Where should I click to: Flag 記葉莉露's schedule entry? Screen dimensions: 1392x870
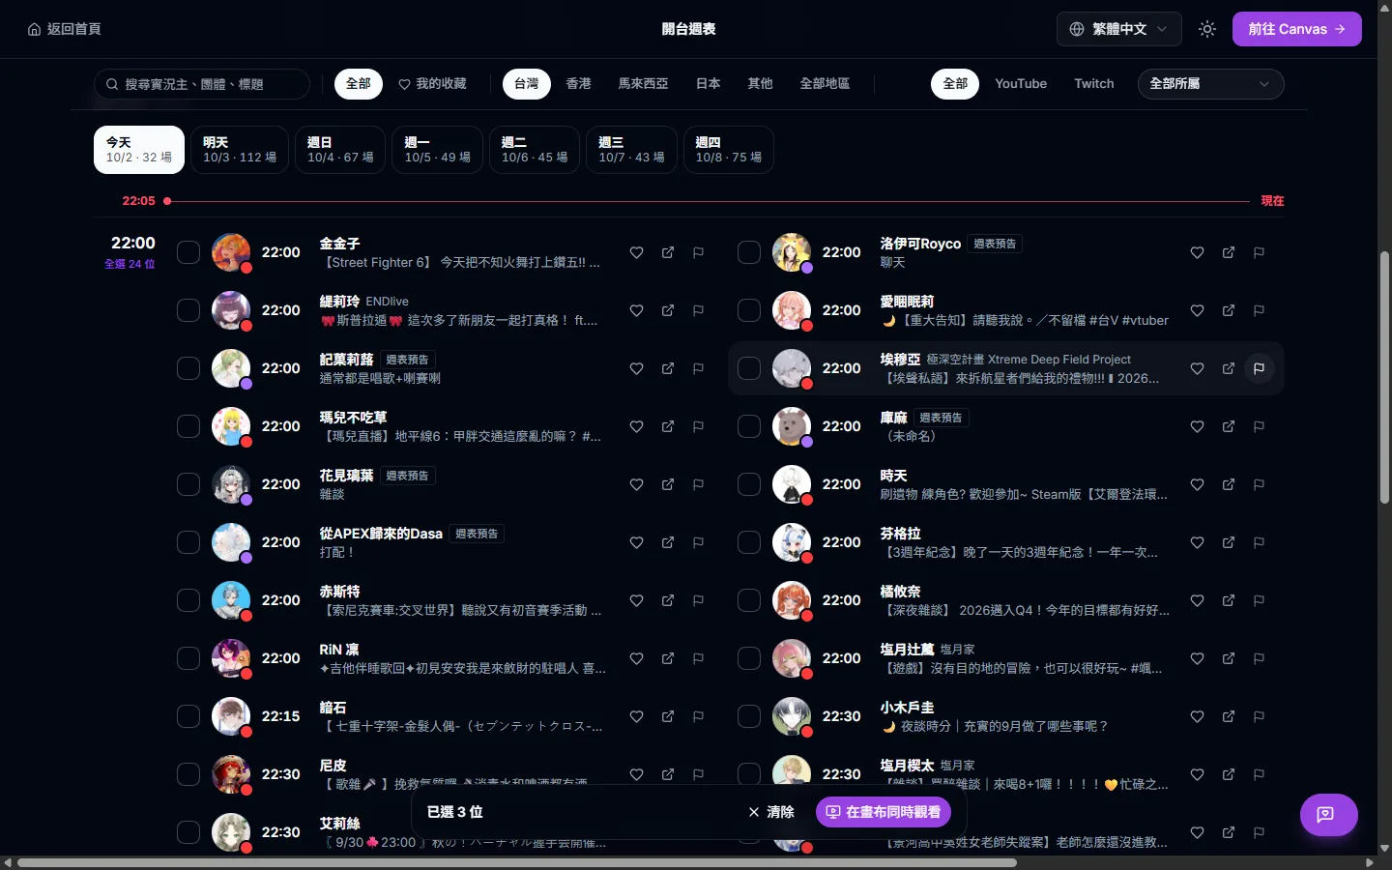pos(698,368)
